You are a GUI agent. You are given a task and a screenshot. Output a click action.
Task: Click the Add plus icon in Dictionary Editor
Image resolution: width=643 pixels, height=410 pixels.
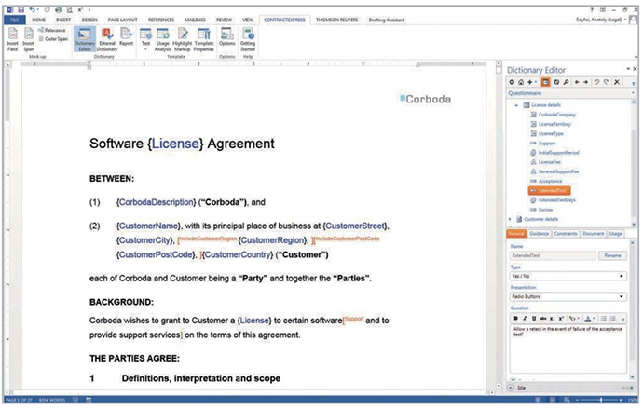pyautogui.click(x=530, y=82)
